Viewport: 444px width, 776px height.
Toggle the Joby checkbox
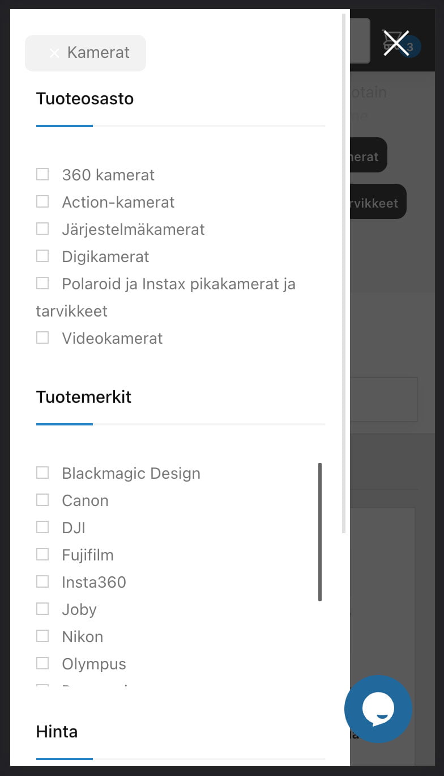42,609
